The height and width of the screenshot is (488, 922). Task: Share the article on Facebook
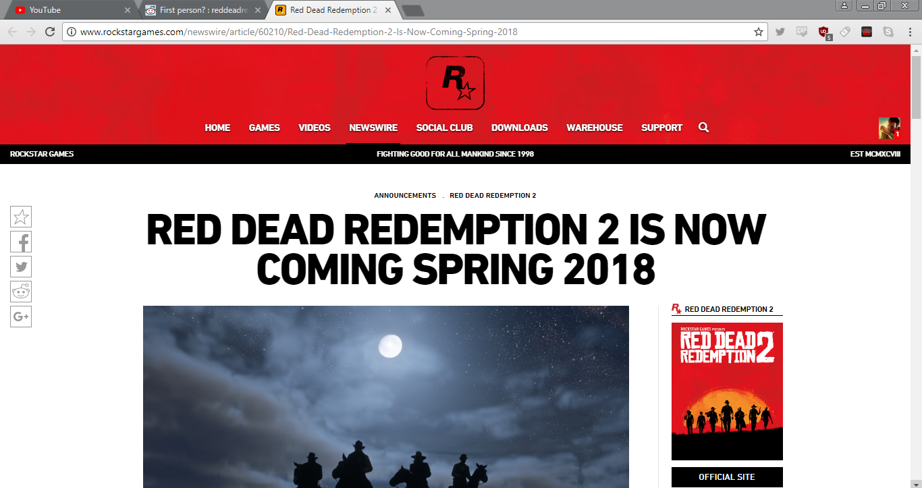pyautogui.click(x=21, y=242)
